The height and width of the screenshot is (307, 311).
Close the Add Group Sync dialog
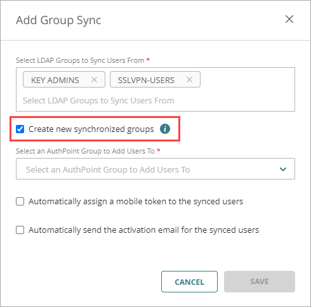point(289,19)
